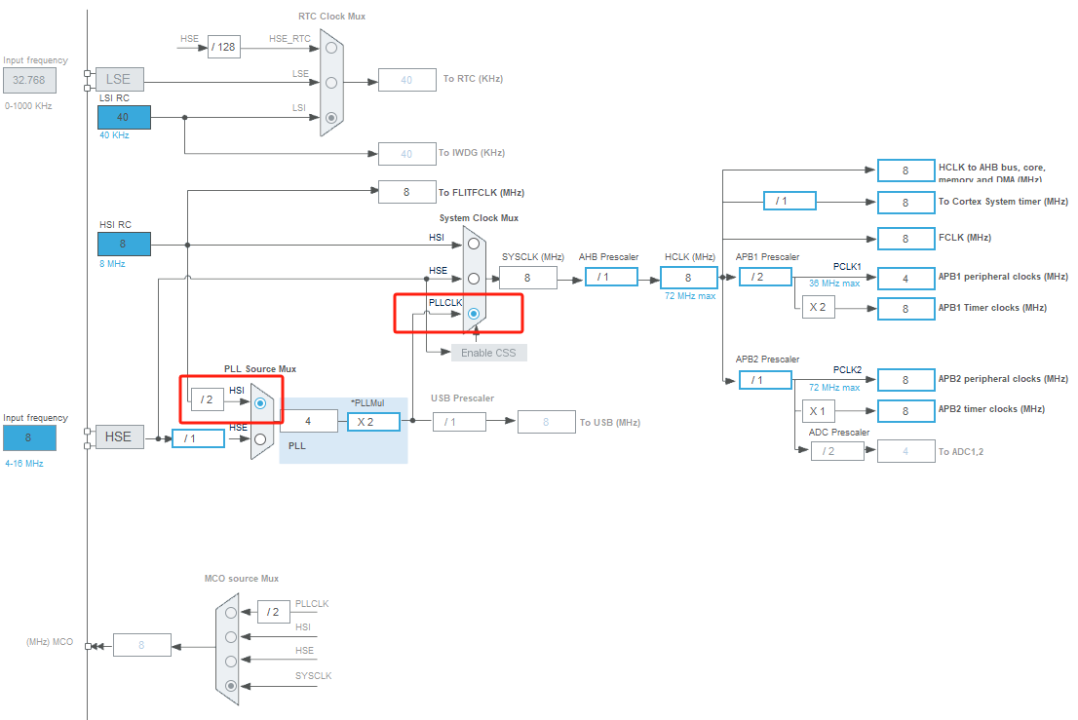Click the /128 HSE RTC divider block

223,46
